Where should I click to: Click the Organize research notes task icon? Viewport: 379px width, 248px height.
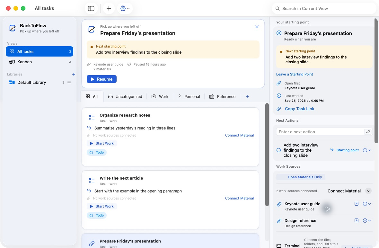coord(92,118)
